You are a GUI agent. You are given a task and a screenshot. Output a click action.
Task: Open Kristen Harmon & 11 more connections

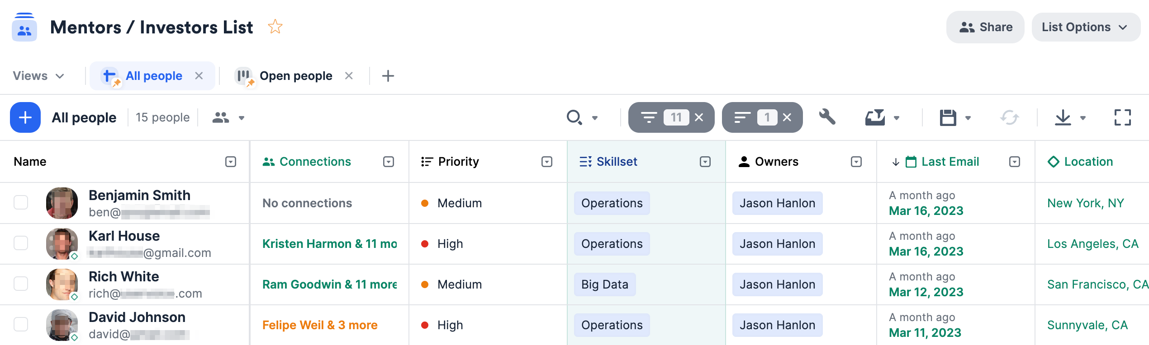click(x=329, y=244)
